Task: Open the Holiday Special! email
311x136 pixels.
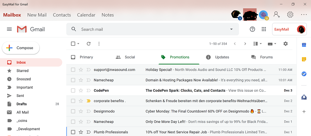Action: tap(181, 70)
